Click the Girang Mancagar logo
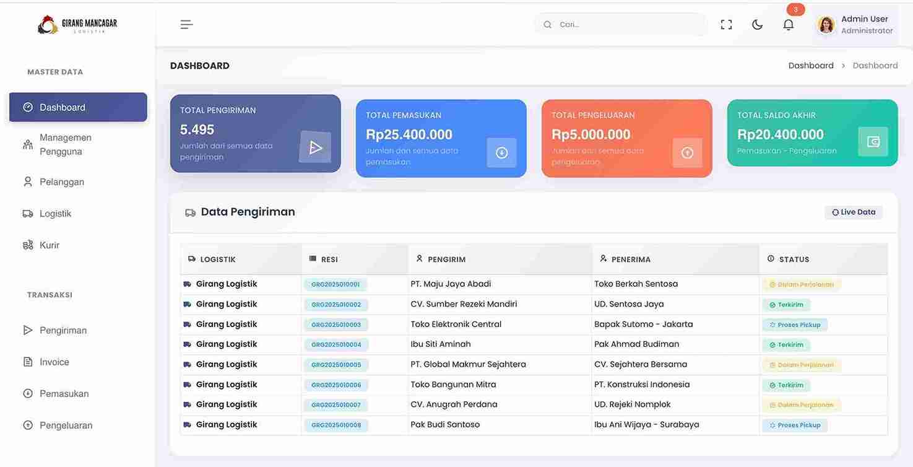The width and height of the screenshot is (913, 467). click(x=77, y=25)
